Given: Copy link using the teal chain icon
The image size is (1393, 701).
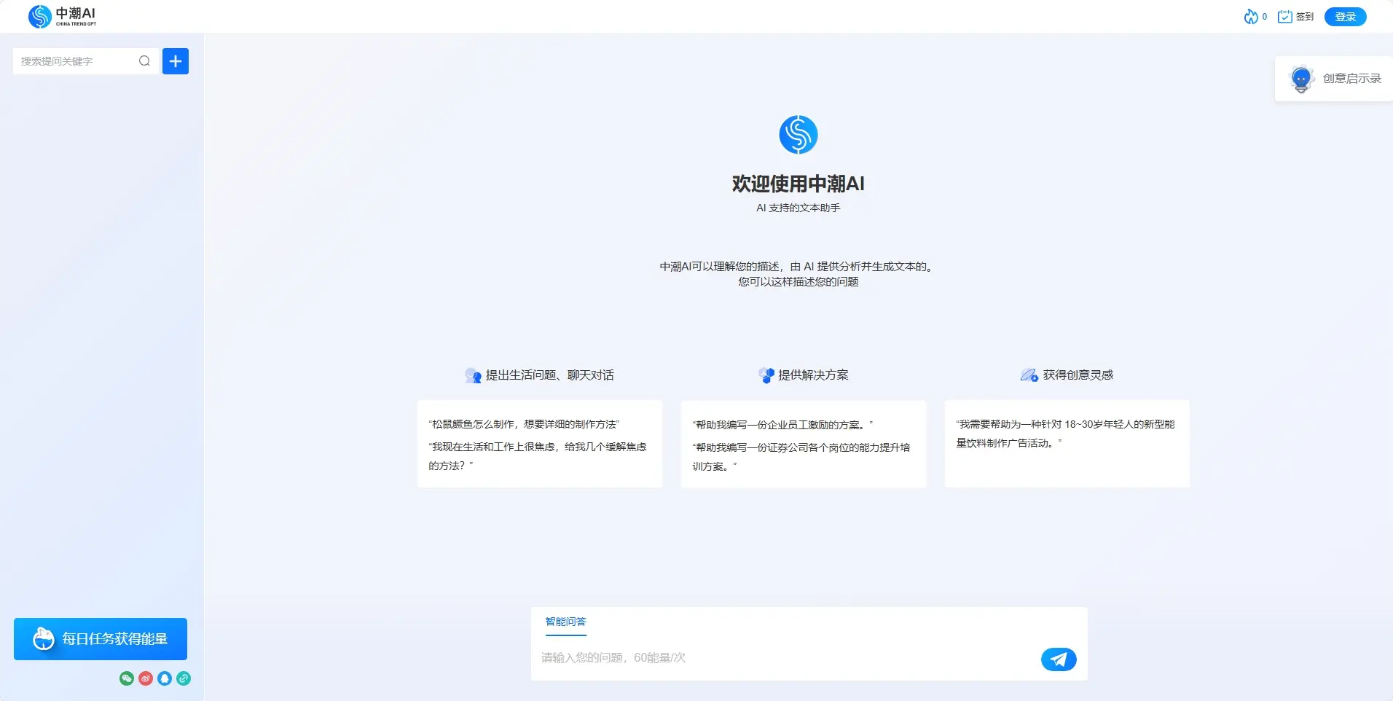Looking at the screenshot, I should tap(184, 678).
